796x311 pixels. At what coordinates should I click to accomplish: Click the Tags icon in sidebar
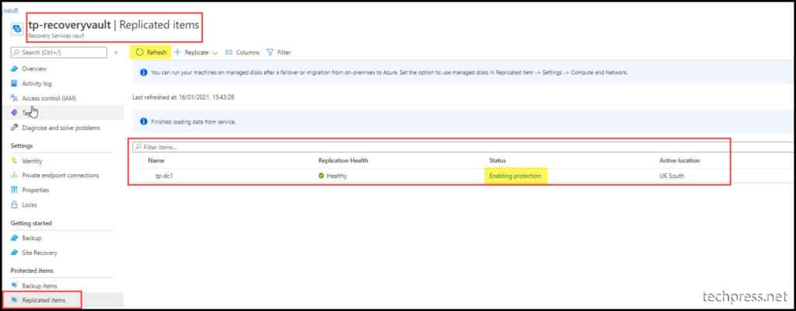click(x=15, y=113)
